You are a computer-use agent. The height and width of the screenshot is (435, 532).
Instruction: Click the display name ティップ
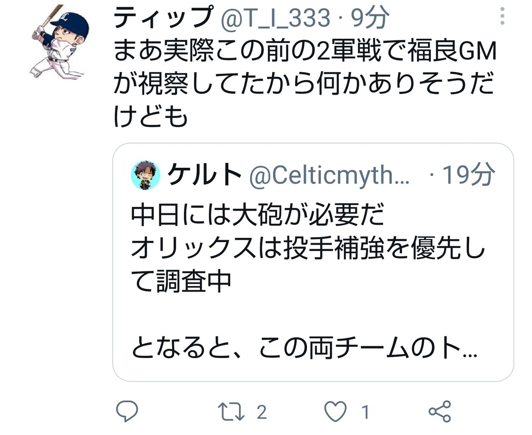[x=164, y=17]
